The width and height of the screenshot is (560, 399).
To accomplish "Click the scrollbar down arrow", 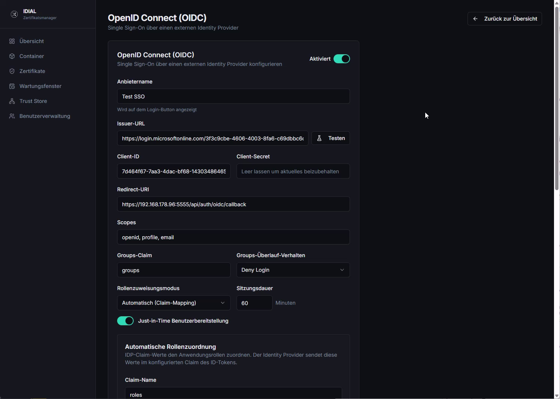I will point(557,396).
